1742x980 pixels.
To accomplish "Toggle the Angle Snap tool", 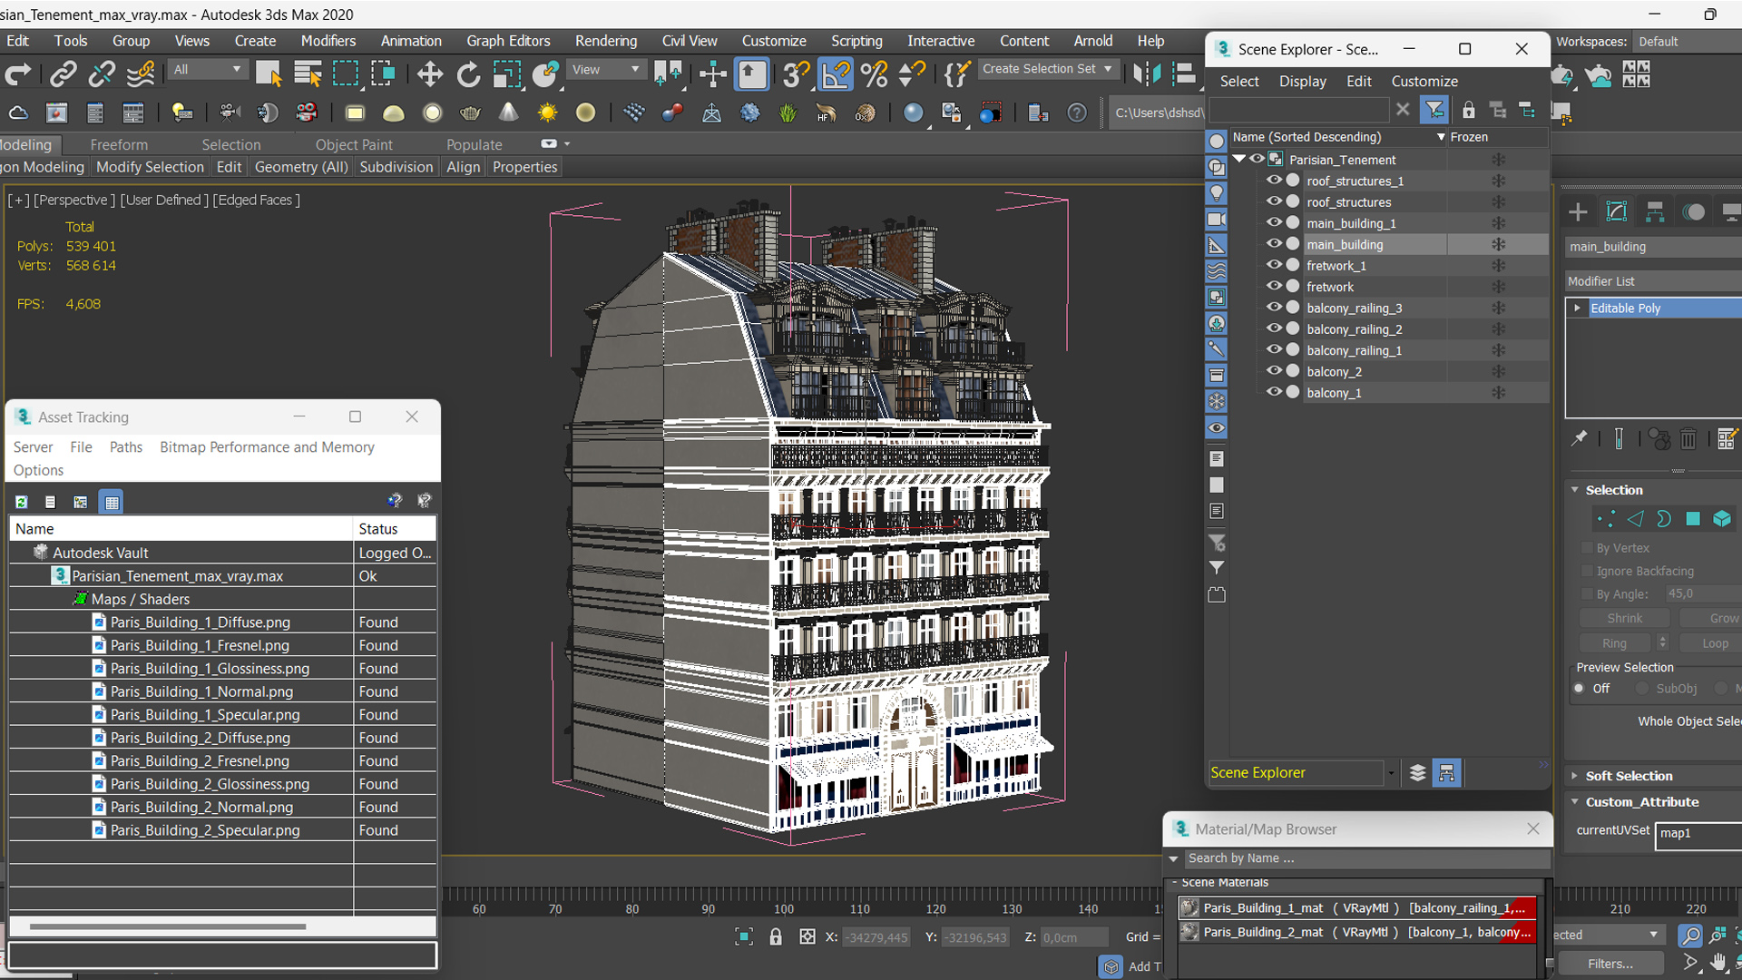I will [836, 74].
